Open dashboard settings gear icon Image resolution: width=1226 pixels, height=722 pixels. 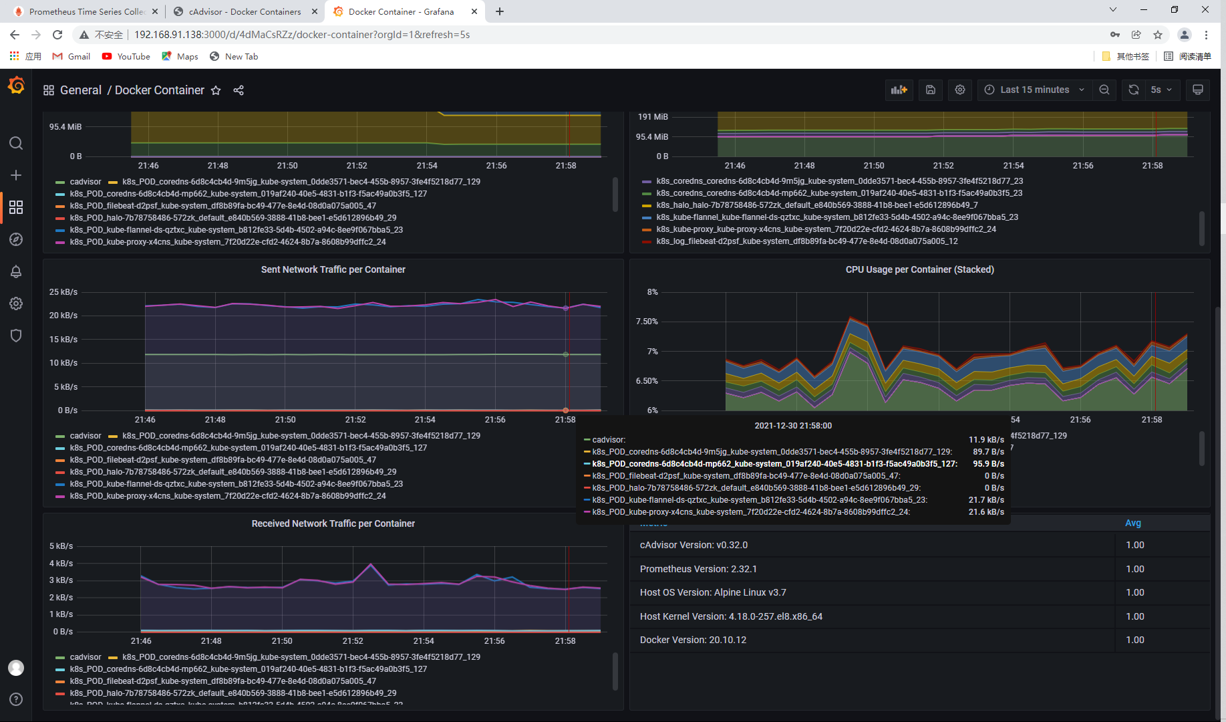(x=960, y=90)
